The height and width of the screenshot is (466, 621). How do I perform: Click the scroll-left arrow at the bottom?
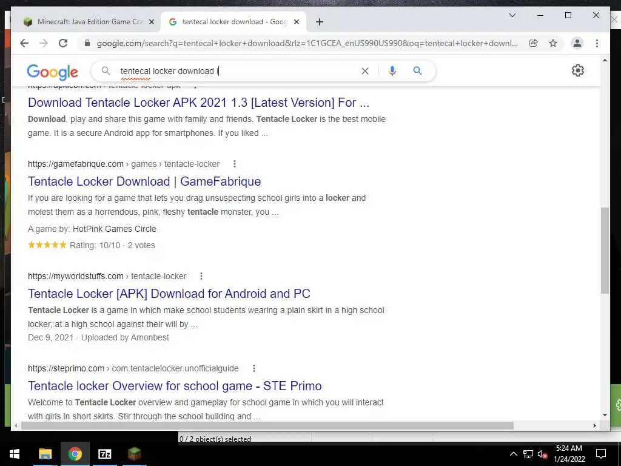pyautogui.click(x=15, y=425)
